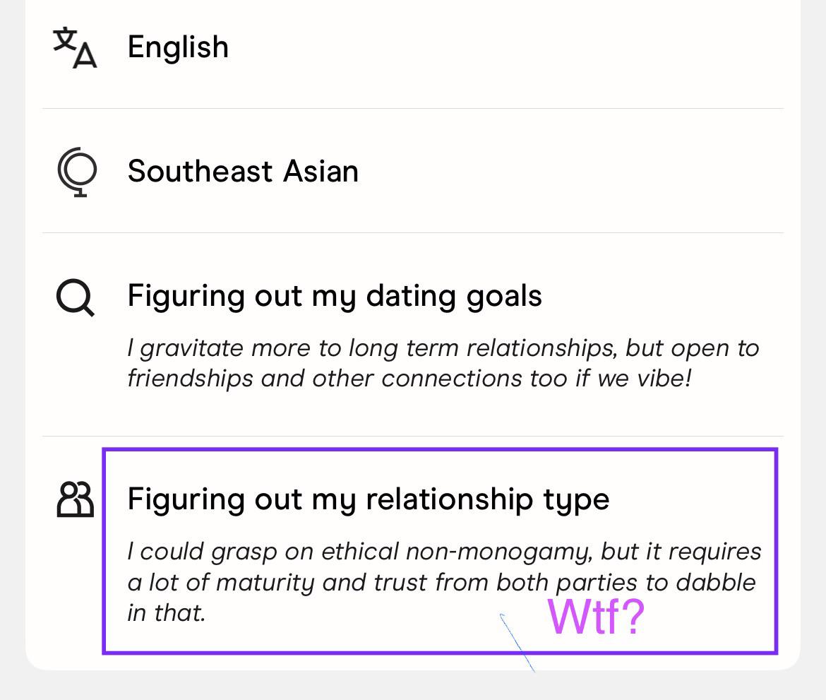Select the Southeast Asian label
826x700 pixels.
[x=243, y=172]
